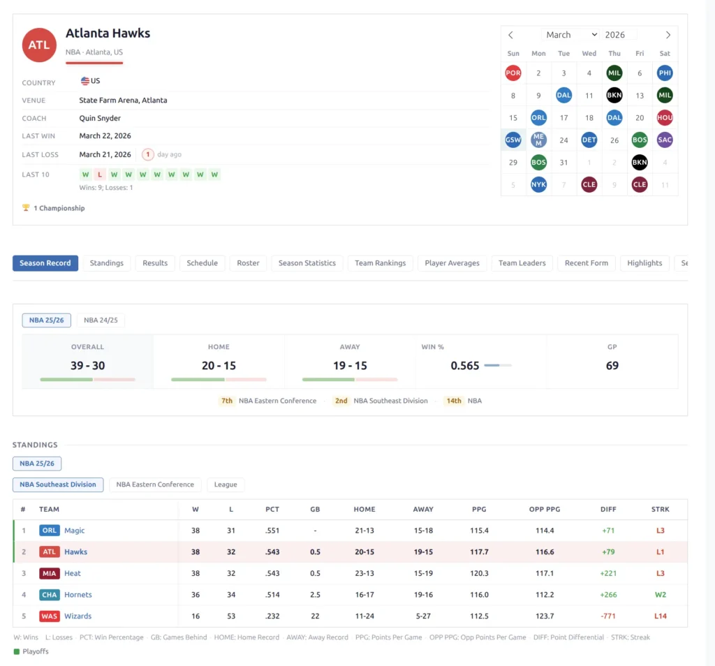Open the BOS game on Monday March 30

click(538, 162)
